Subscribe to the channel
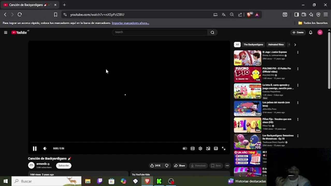The image size is (331, 186). click(63, 166)
